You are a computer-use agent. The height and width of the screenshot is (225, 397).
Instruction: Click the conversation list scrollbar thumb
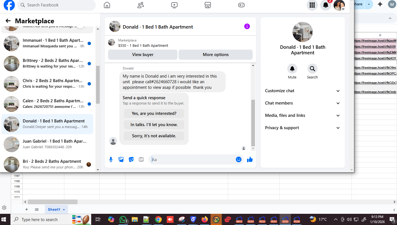pyautogui.click(x=98, y=85)
